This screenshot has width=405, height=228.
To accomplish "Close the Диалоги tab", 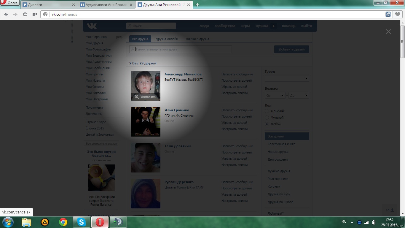I will (74, 5).
